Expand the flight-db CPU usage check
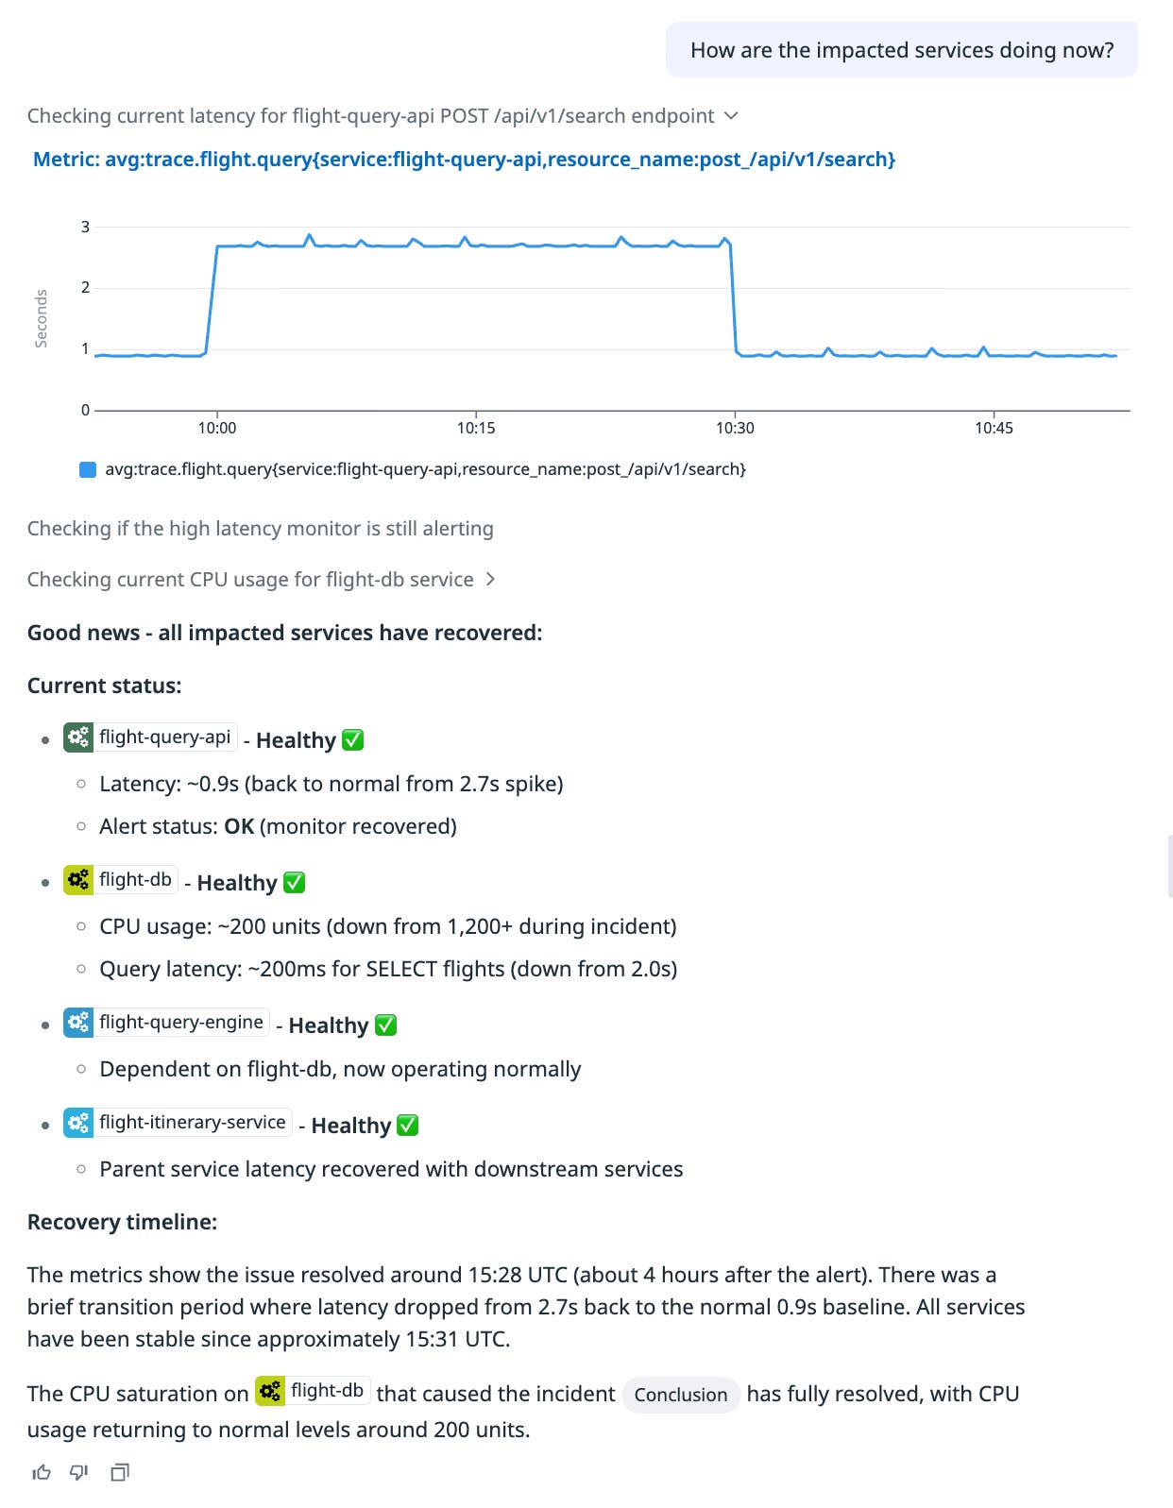The image size is (1173, 1508). click(x=491, y=580)
